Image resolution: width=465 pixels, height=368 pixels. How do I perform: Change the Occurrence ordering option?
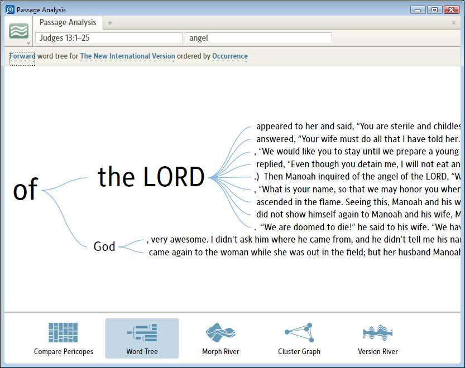click(x=230, y=56)
